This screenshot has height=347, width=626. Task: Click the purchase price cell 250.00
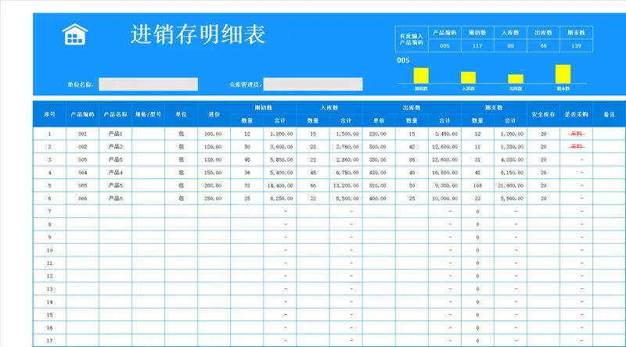click(x=214, y=199)
